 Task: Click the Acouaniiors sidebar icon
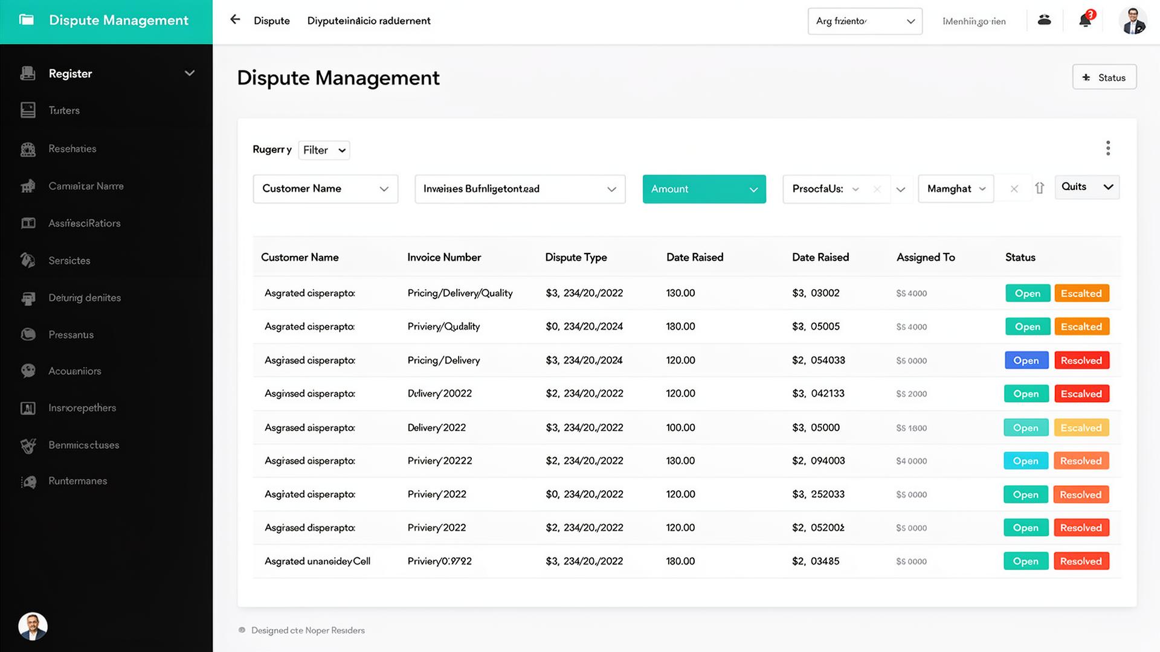(28, 371)
